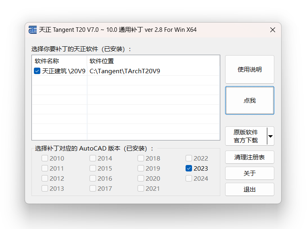Select the C:\Tangent\TArchT20V9 path cell
Screen dimensions: 307x229
pyautogui.click(x=125, y=71)
